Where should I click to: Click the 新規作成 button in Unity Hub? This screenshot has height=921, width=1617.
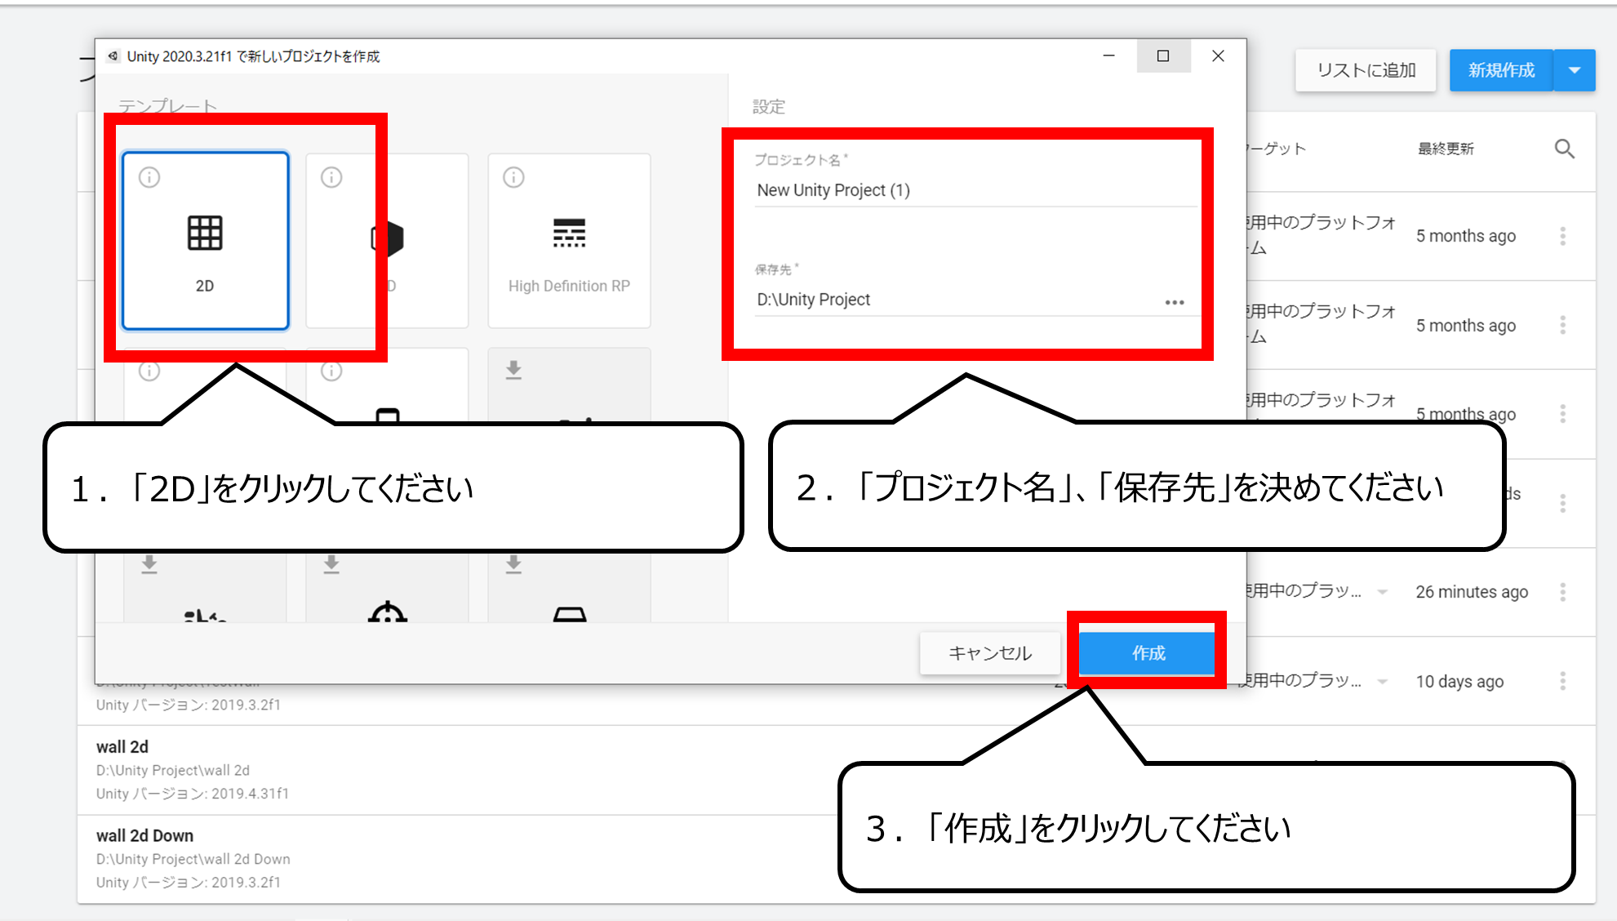tap(1501, 70)
